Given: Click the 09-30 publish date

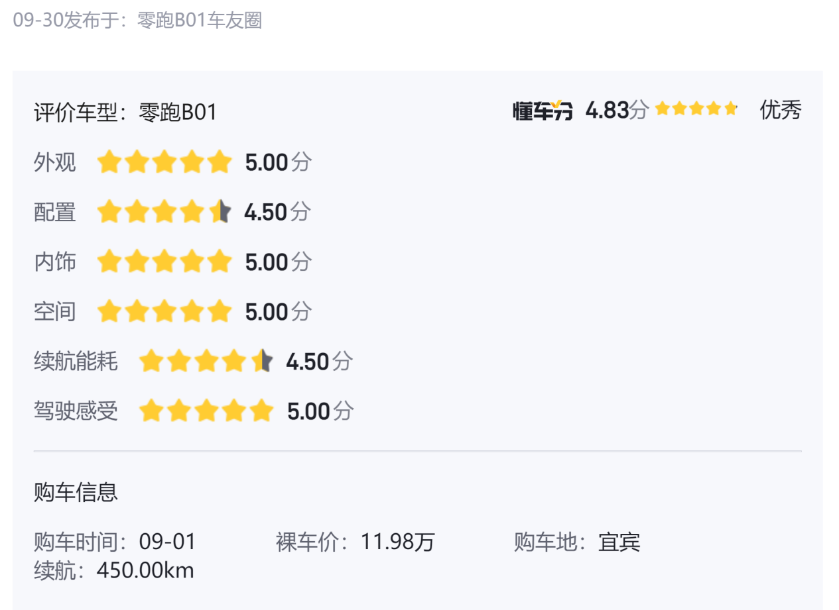Looking at the screenshot, I should coord(38,20).
